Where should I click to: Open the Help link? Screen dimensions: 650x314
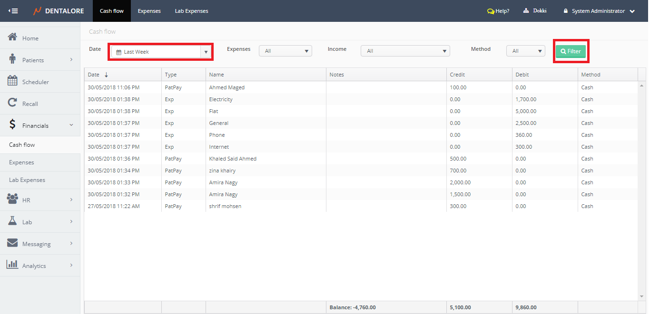pos(498,11)
